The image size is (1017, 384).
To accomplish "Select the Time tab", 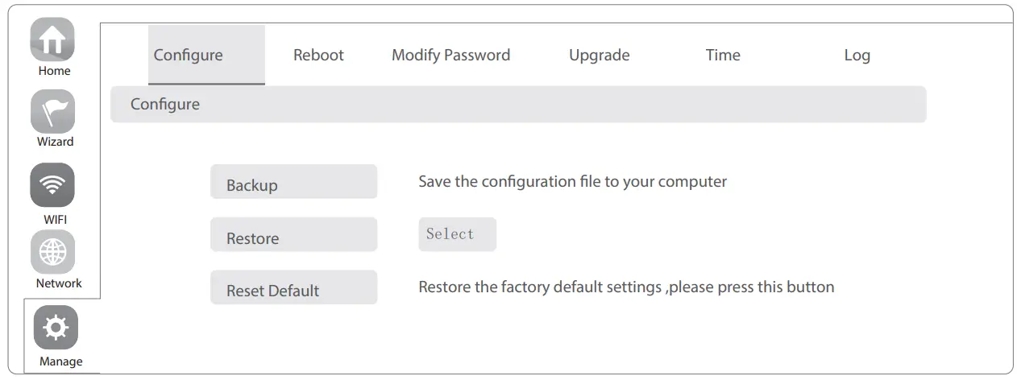I will (723, 56).
